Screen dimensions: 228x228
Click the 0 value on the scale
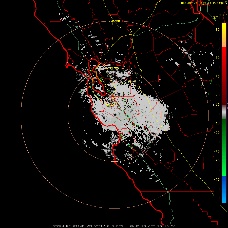pos(219,114)
